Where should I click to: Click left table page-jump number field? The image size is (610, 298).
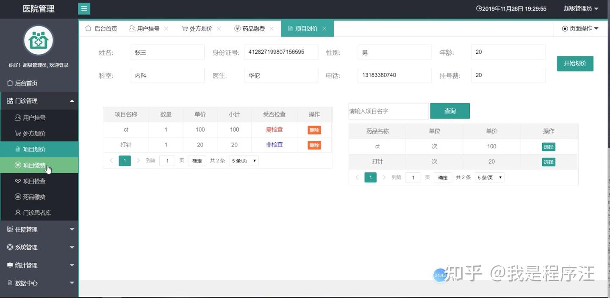pos(167,161)
